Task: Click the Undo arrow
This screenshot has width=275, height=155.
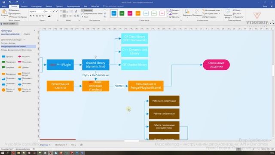Action: (x=10, y=2)
